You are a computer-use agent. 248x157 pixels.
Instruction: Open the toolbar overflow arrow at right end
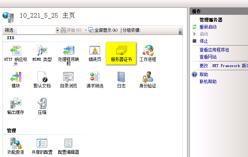180,32
